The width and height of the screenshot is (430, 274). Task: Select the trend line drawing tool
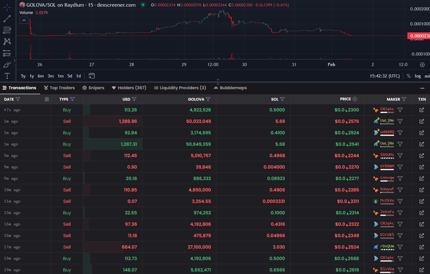(x=7, y=19)
